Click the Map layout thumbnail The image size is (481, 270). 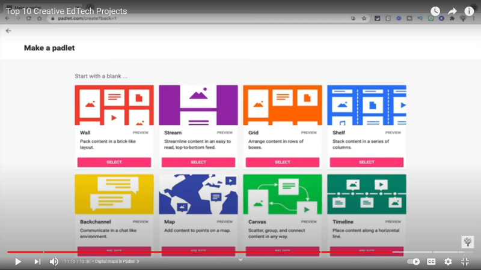click(x=198, y=194)
